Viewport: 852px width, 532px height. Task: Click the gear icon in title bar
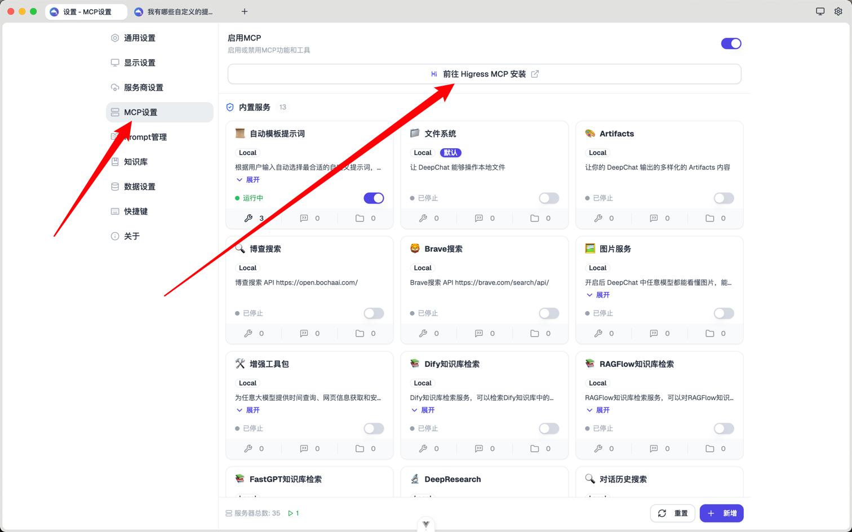point(838,11)
